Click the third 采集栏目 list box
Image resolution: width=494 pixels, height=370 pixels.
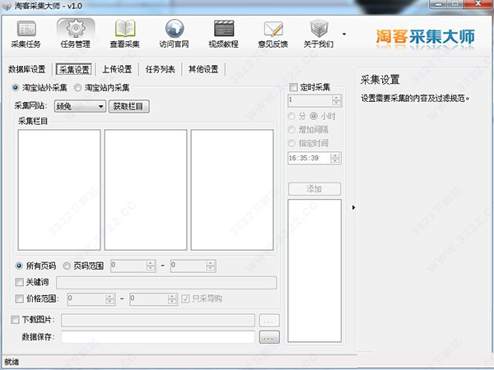[x=232, y=190]
